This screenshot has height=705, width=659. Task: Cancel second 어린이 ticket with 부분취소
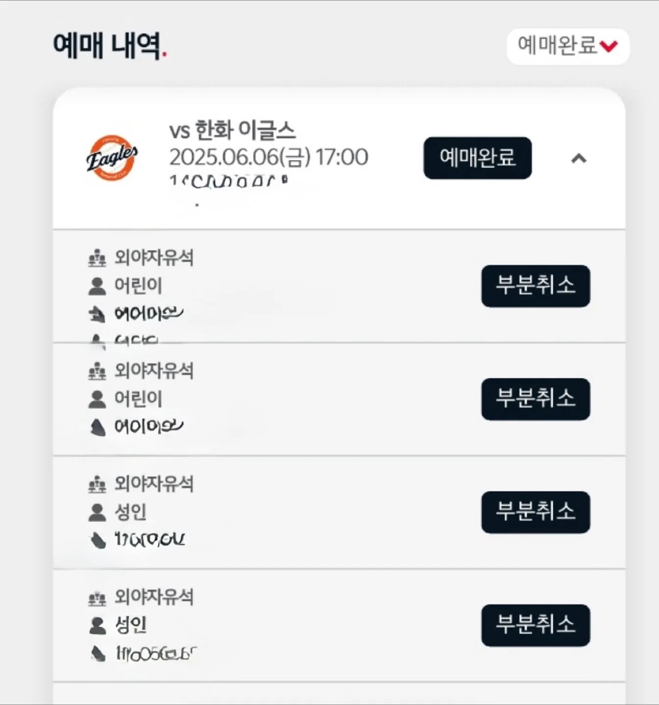tap(536, 399)
